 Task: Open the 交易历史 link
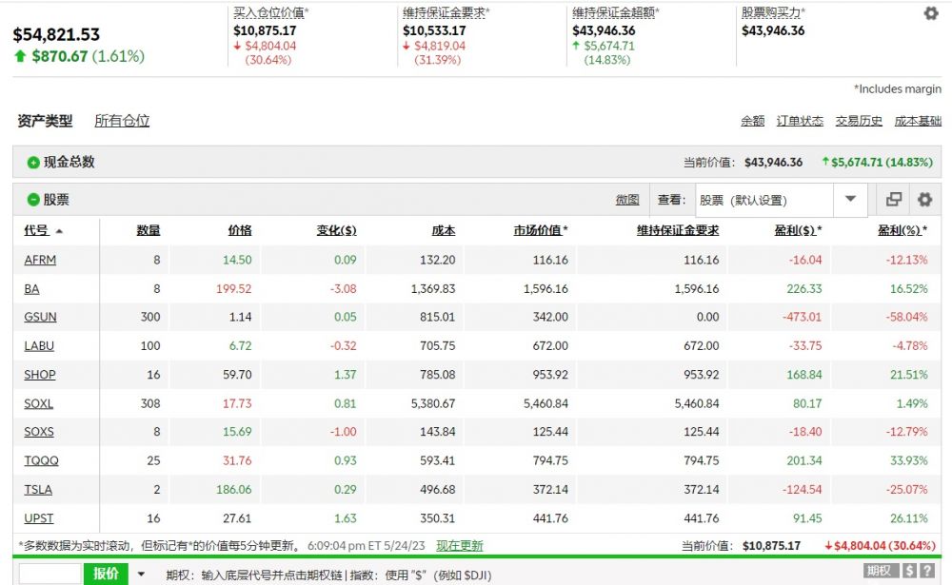click(859, 121)
